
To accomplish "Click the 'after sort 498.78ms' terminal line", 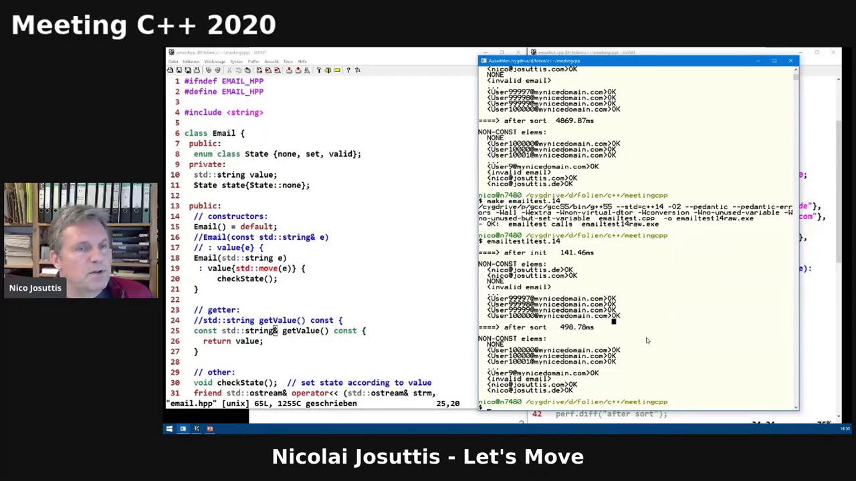I will tap(536, 327).
